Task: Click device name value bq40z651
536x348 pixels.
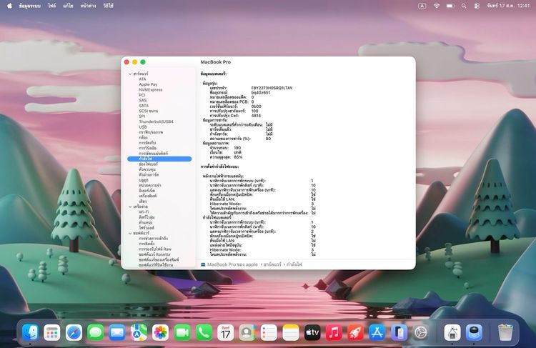Action: 260,93
